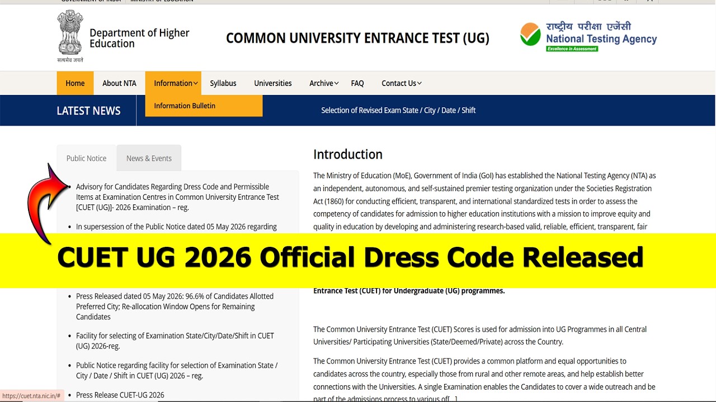Open 'Facility for selecting of Examination State' notice
716x402 pixels.
tap(175, 341)
